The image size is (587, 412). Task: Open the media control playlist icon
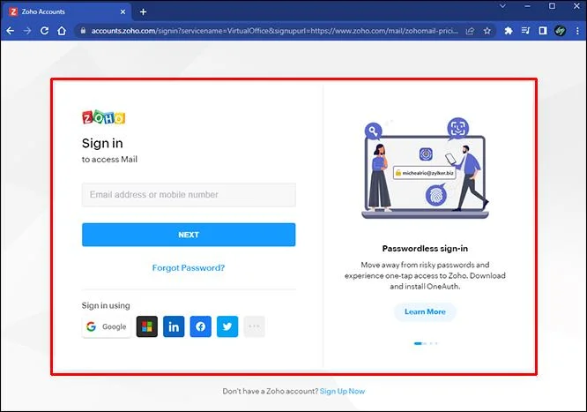(x=525, y=31)
